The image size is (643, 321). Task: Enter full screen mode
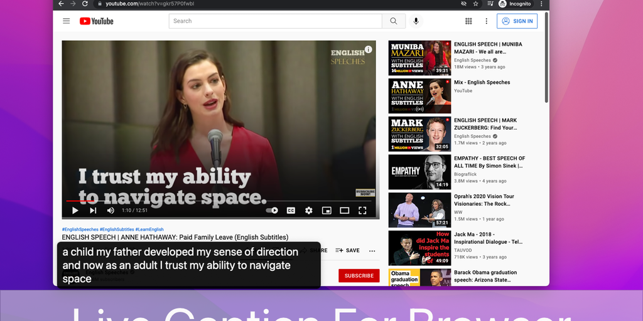[362, 211]
